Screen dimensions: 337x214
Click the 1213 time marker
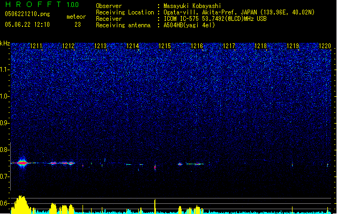tap(100, 46)
